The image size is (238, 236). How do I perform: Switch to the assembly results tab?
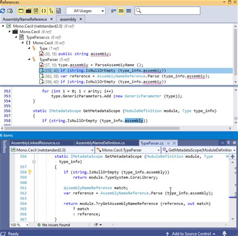pos(68,20)
